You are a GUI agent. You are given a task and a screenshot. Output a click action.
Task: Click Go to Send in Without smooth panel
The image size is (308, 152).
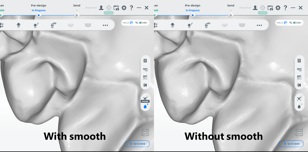[291, 144]
